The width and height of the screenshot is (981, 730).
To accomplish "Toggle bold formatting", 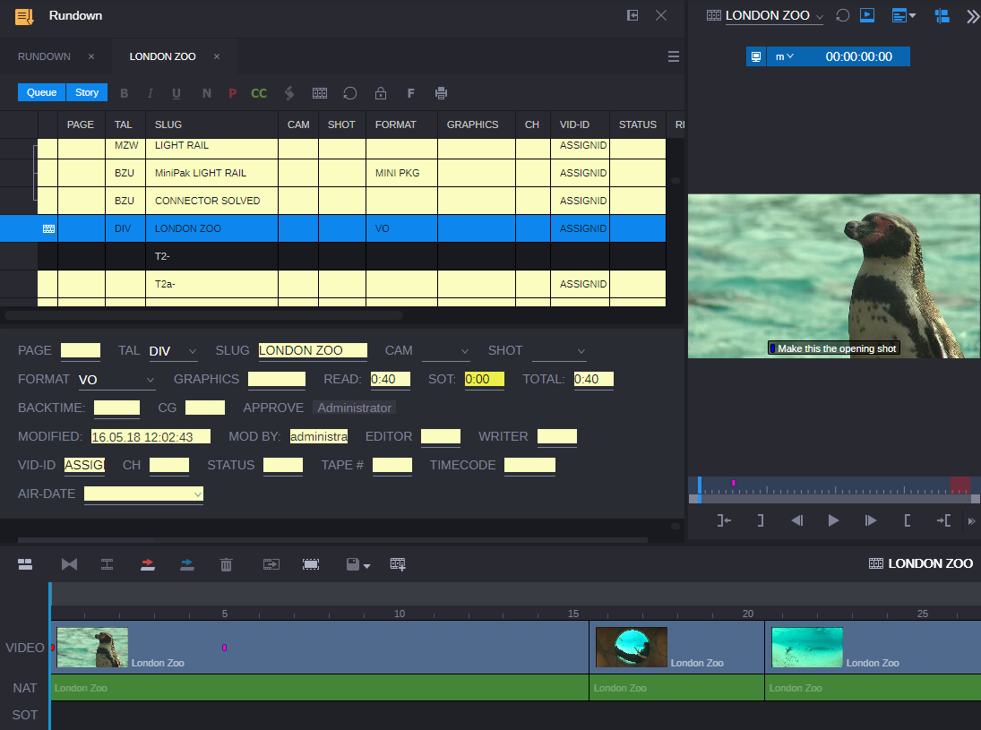I will 124,93.
